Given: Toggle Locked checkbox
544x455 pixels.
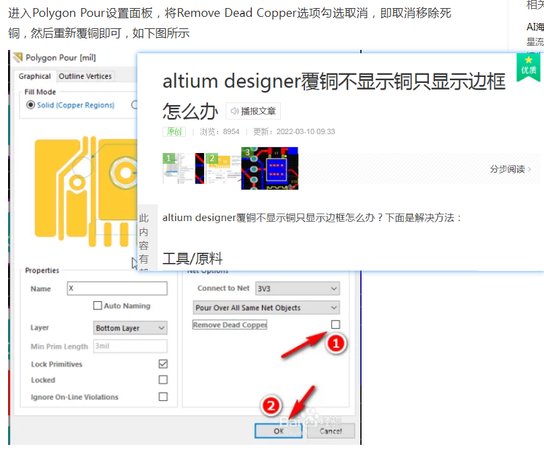Looking at the screenshot, I should (x=163, y=380).
